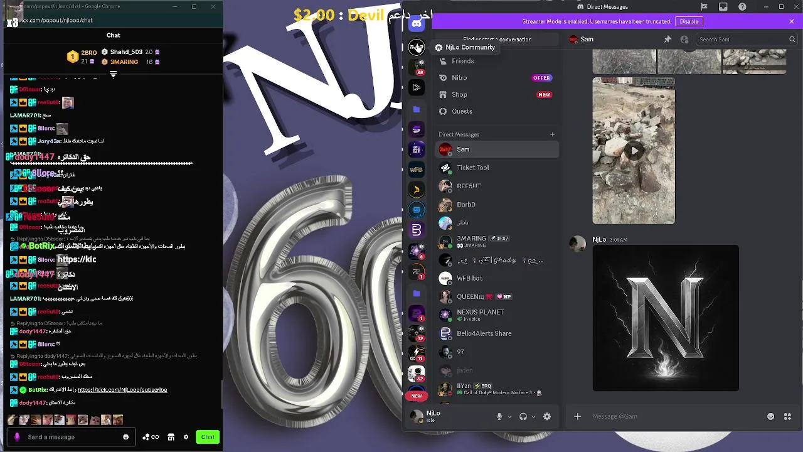Open QUEEN direct message
The width and height of the screenshot is (803, 452).
pos(496,296)
